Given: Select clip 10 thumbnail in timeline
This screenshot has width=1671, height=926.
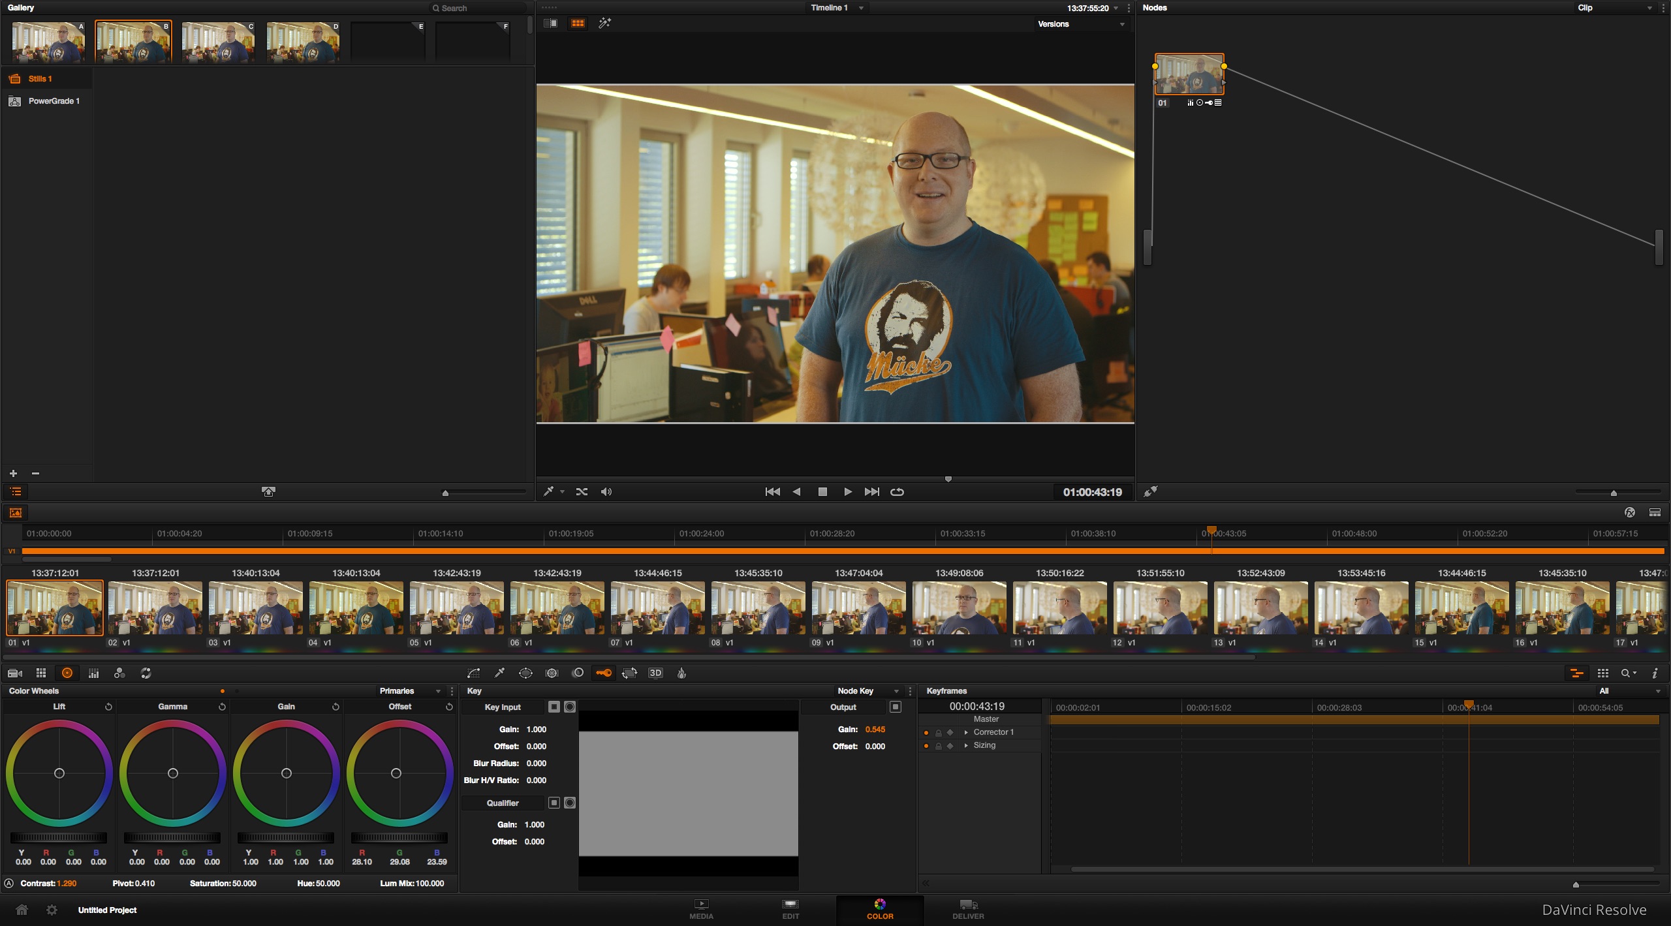Looking at the screenshot, I should [959, 608].
